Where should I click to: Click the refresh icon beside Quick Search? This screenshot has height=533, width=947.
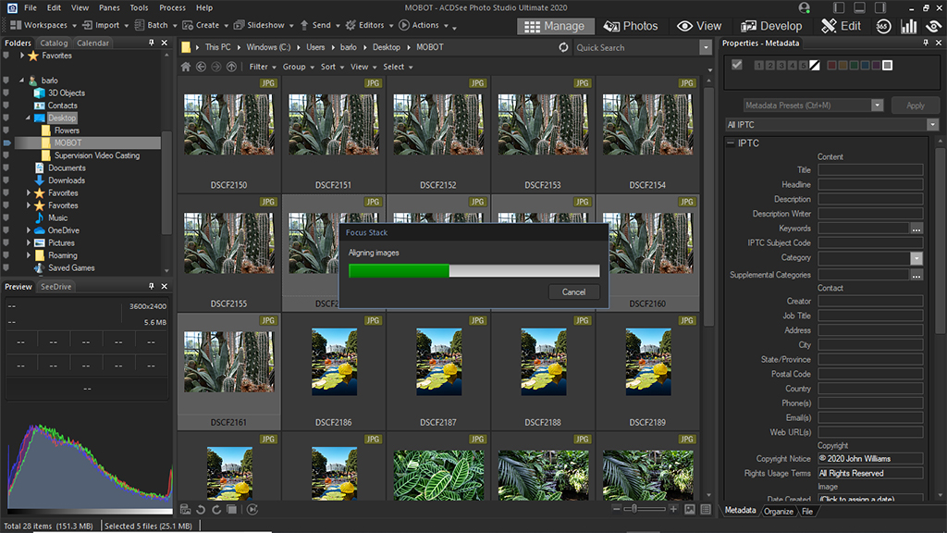[564, 47]
